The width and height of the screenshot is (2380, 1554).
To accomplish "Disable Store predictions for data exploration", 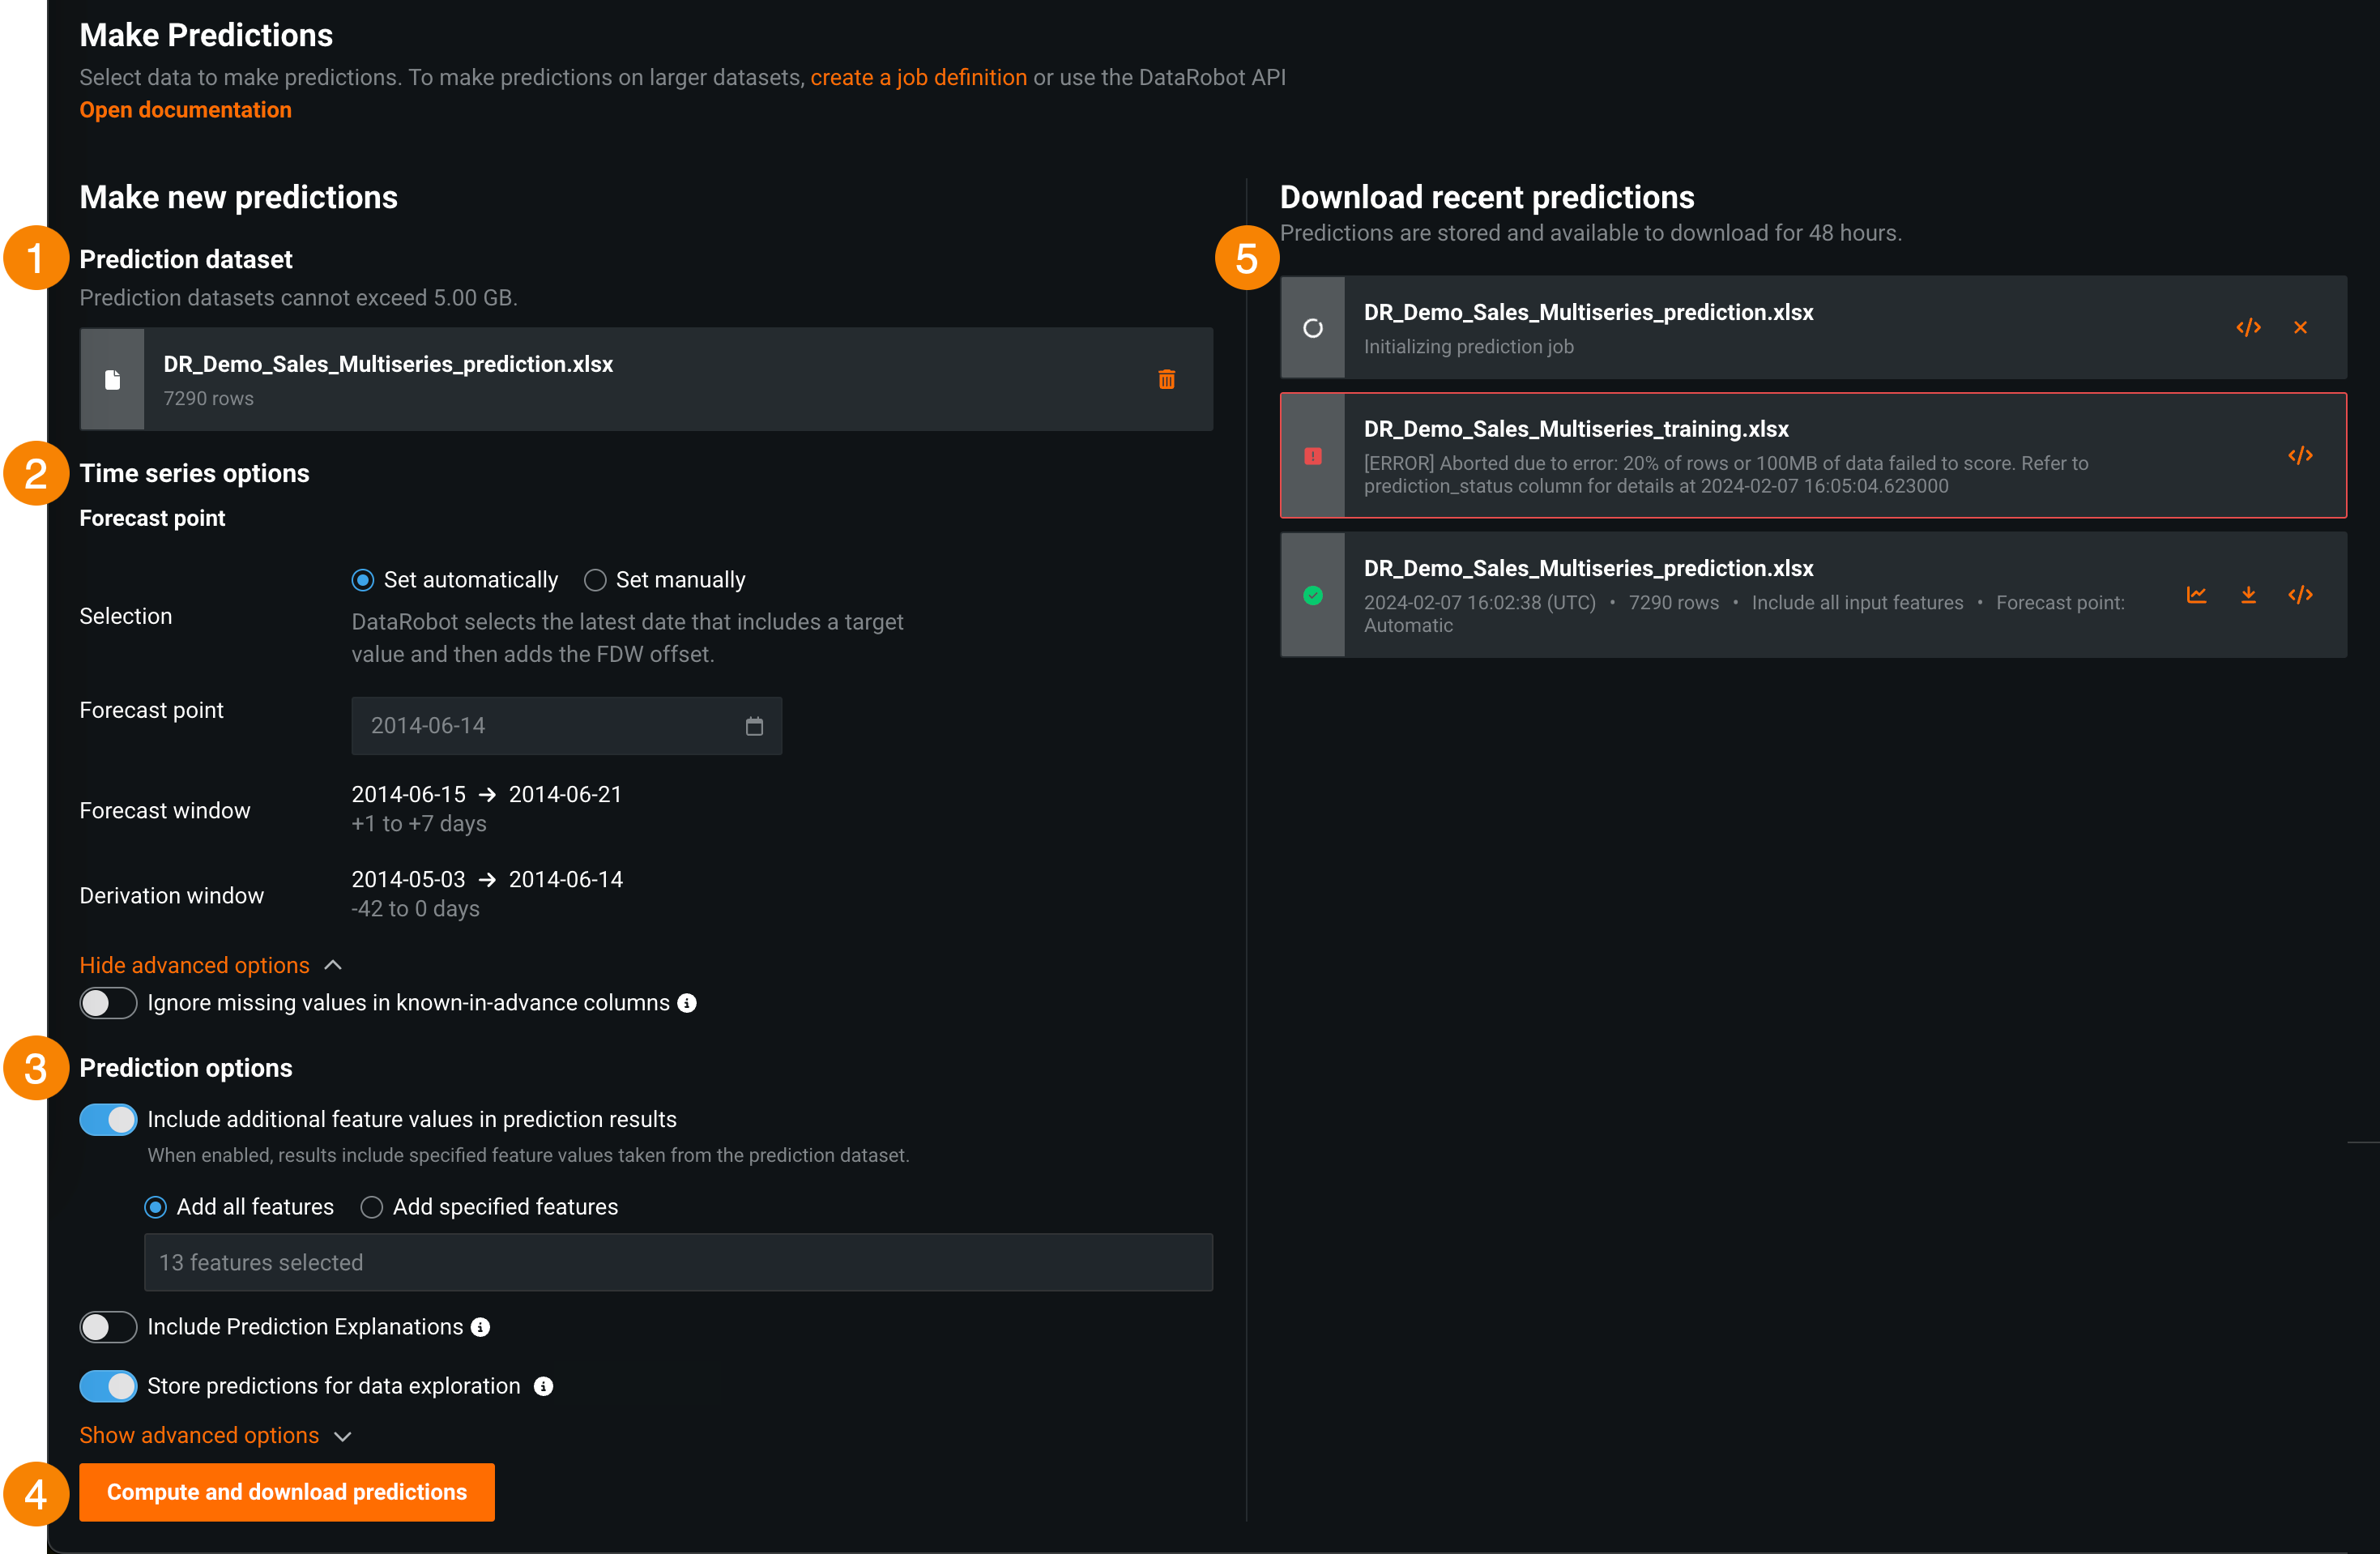I will (108, 1386).
